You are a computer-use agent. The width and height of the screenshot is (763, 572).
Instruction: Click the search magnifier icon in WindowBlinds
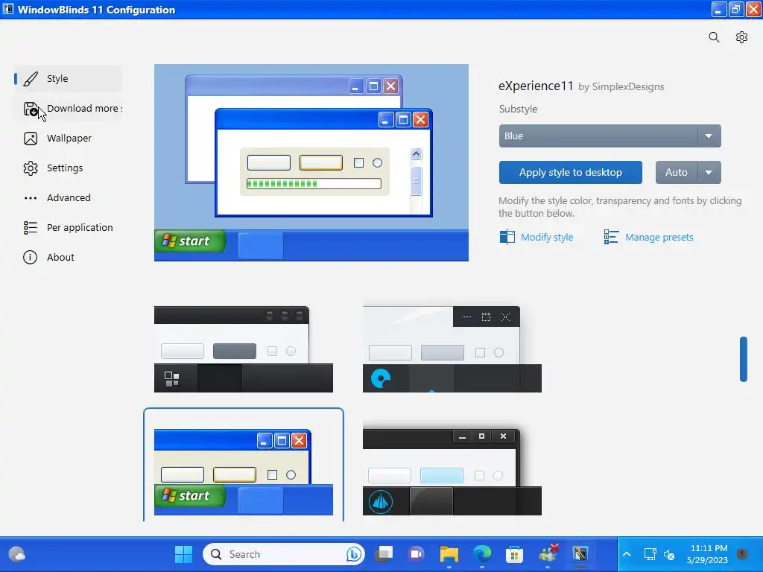(x=714, y=37)
